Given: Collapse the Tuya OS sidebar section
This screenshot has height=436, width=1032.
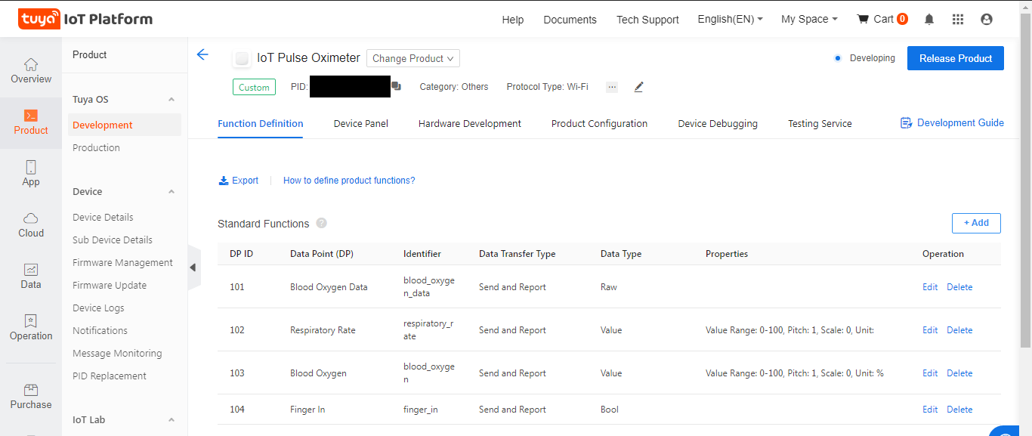Looking at the screenshot, I should [171, 100].
